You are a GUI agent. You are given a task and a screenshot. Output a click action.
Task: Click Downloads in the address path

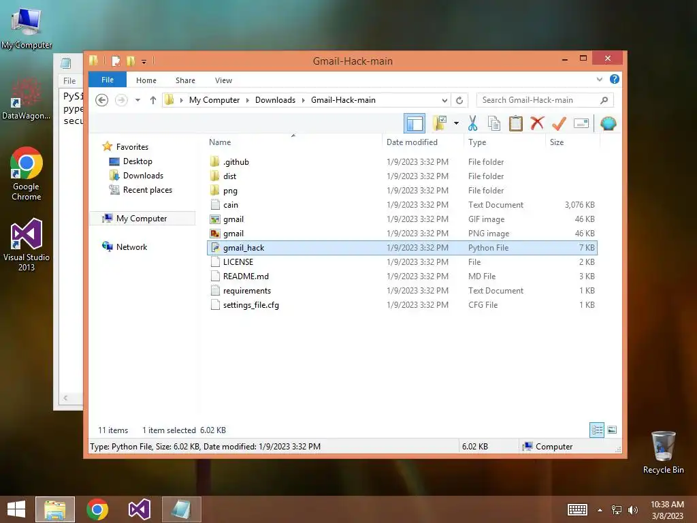click(275, 100)
